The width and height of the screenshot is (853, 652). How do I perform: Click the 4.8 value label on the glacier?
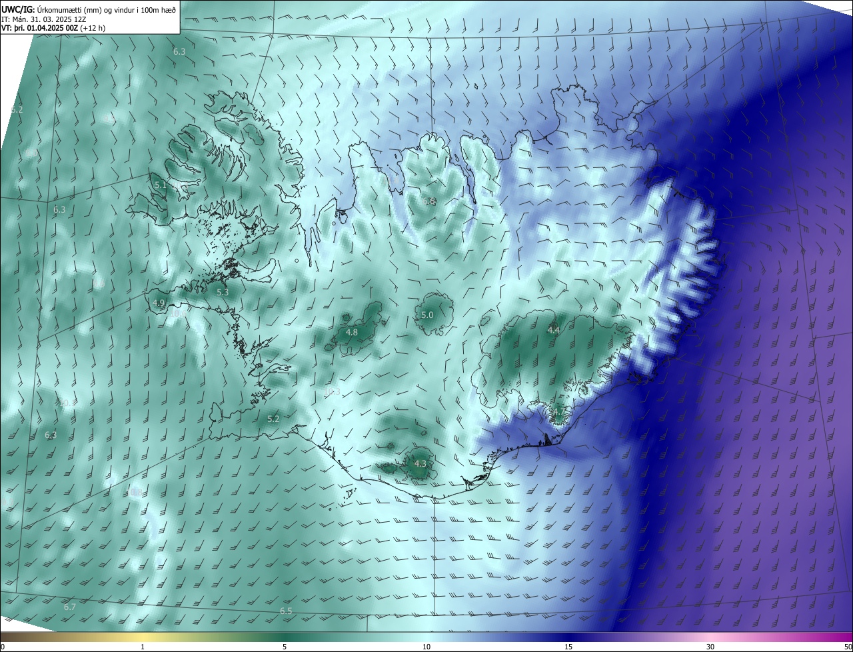coord(352,332)
